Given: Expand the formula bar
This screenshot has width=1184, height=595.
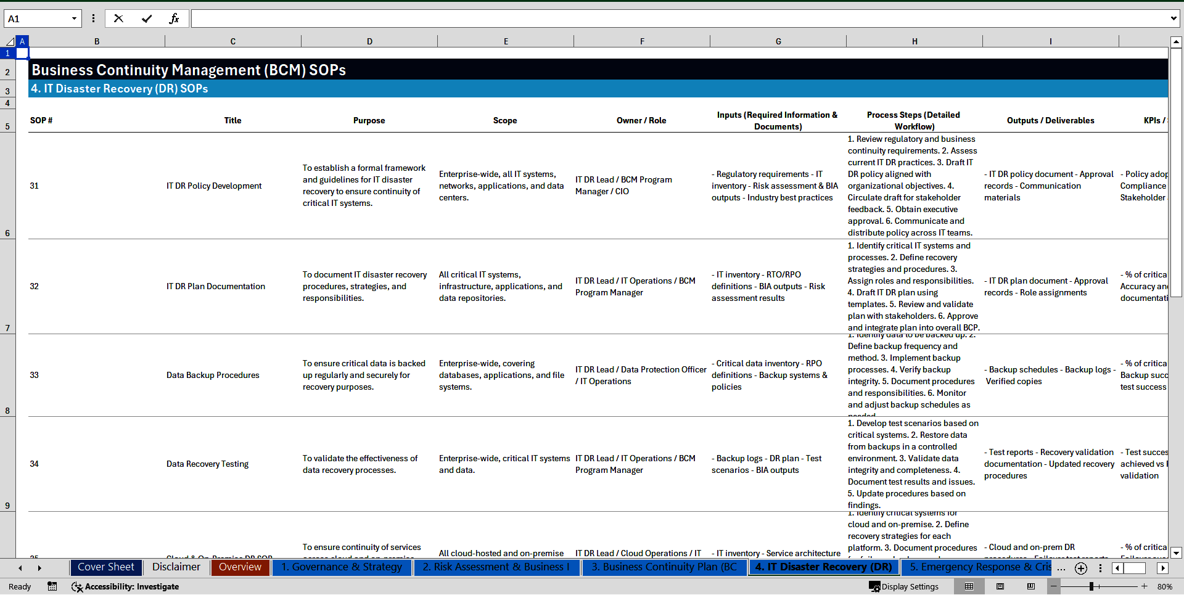Looking at the screenshot, I should (1173, 18).
